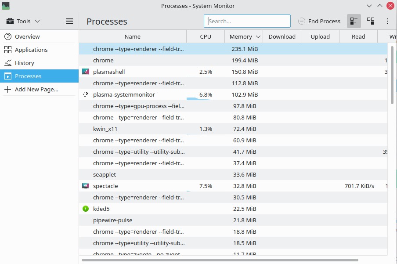Click the kded5 green process icon
Screen dimensions: 397x264
click(85, 209)
